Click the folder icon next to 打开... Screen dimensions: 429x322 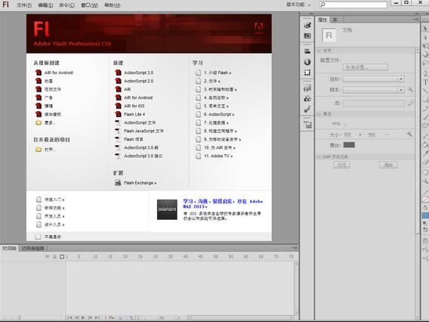click(39, 150)
